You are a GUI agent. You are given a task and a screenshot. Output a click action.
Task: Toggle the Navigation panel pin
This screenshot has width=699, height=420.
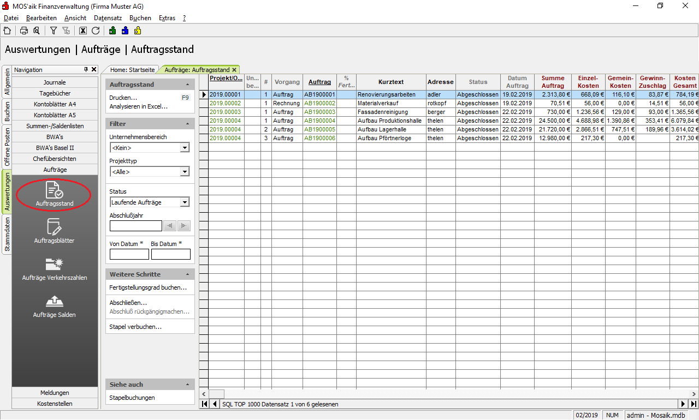click(x=86, y=70)
